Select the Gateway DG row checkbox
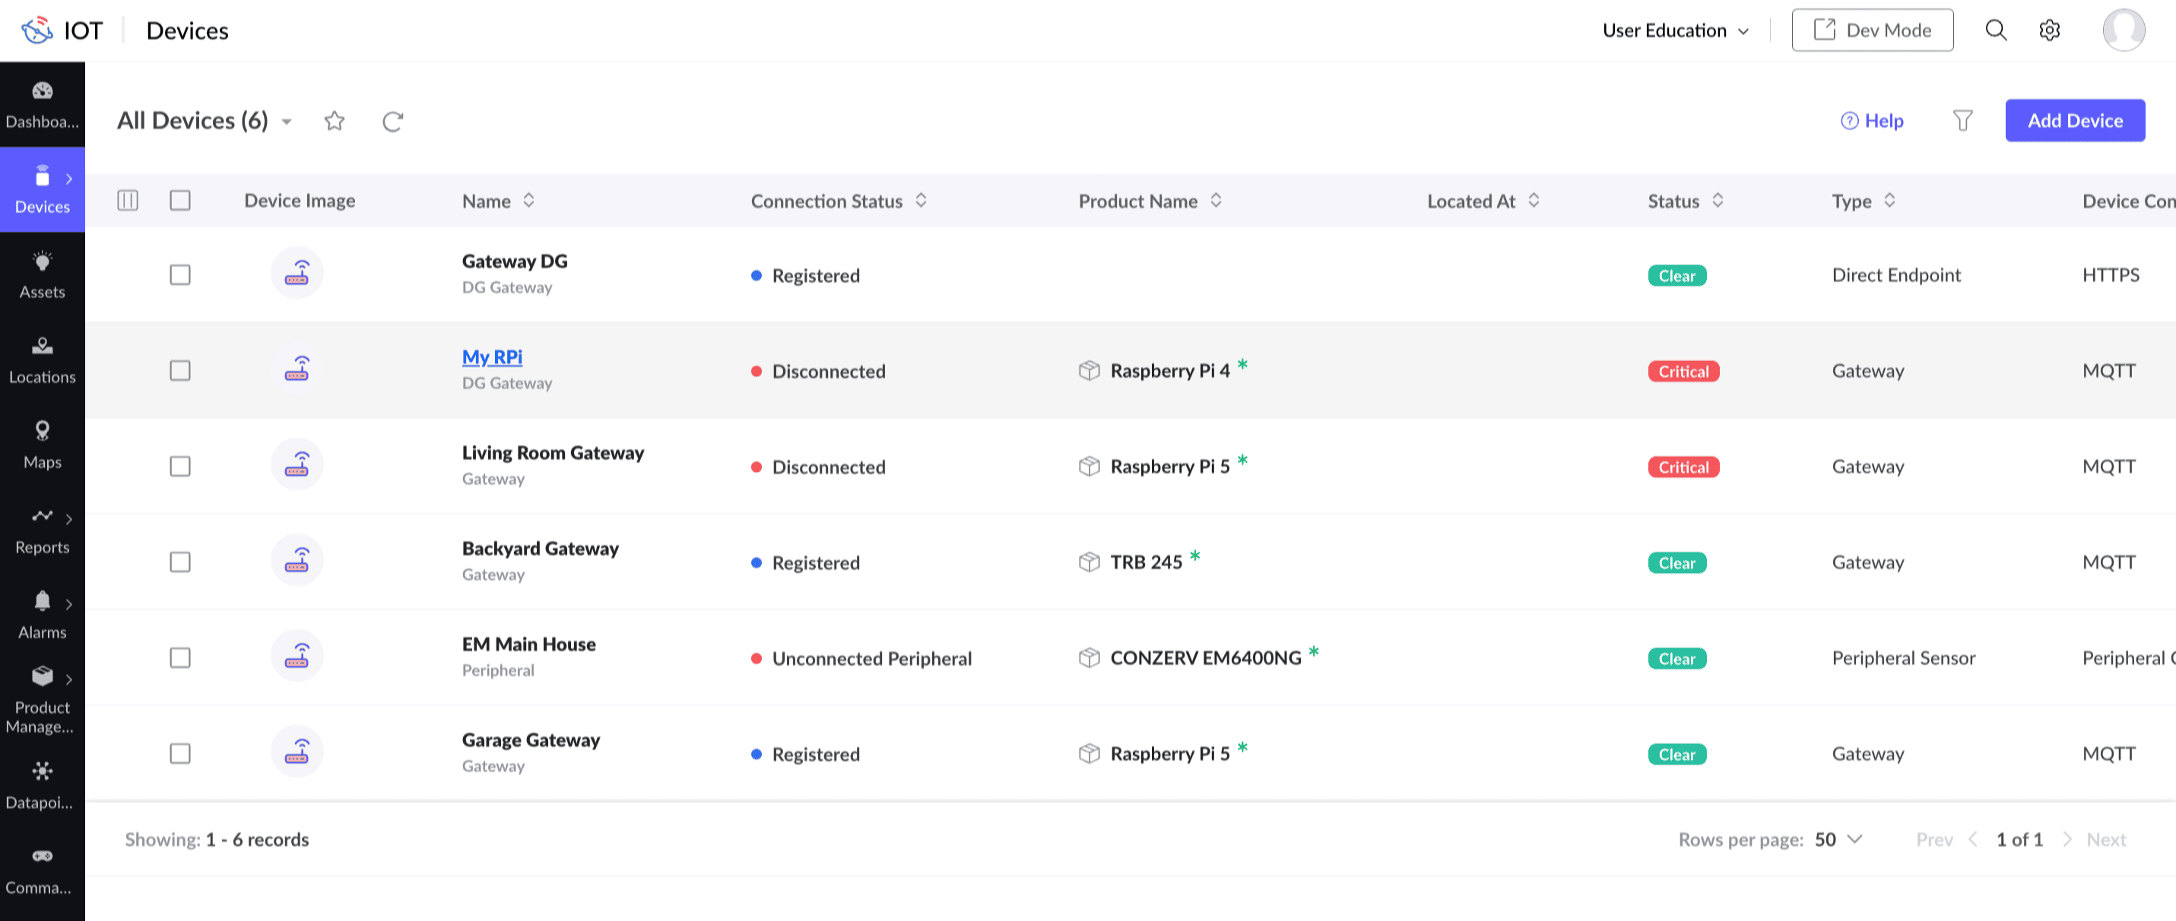2176x921 pixels. click(x=180, y=274)
